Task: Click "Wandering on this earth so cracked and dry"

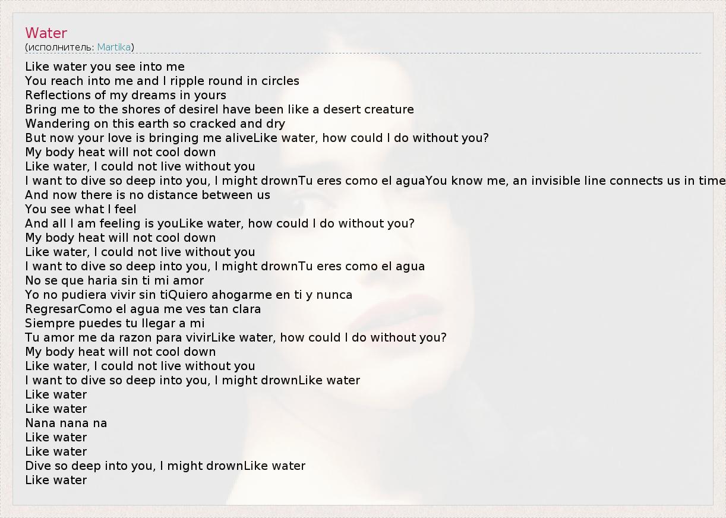Action: pyautogui.click(x=154, y=124)
